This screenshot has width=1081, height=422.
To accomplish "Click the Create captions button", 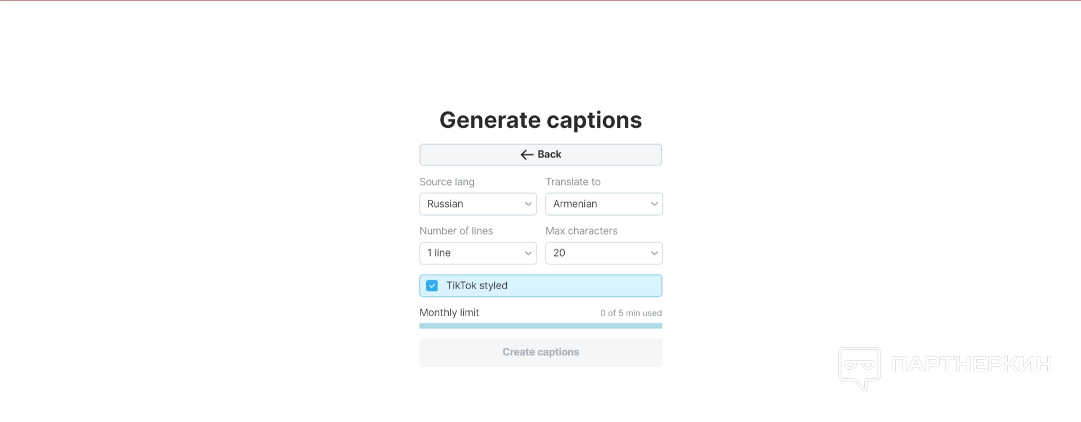I will pyautogui.click(x=540, y=352).
